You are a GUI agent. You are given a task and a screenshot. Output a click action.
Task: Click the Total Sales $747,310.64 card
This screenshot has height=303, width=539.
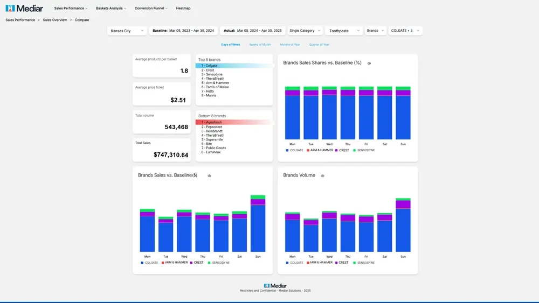tap(162, 150)
